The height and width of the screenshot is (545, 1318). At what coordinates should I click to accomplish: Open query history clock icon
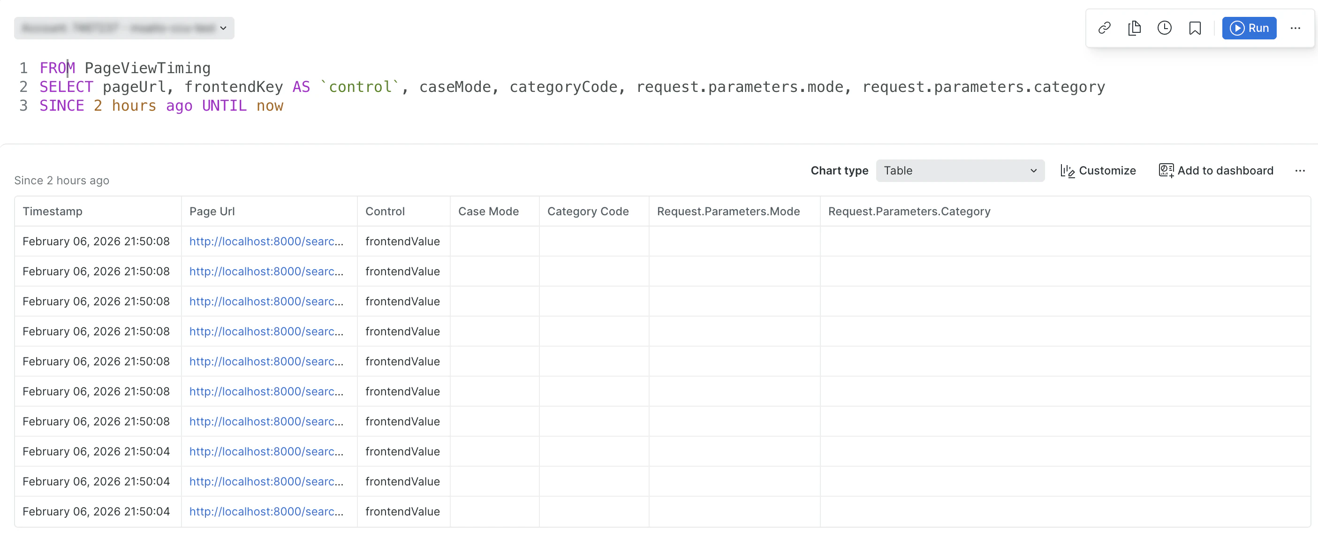coord(1165,28)
